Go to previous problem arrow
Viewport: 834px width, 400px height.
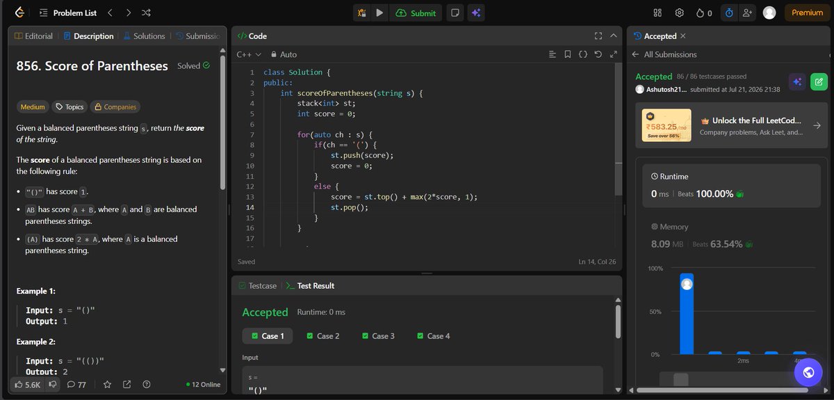click(x=110, y=13)
